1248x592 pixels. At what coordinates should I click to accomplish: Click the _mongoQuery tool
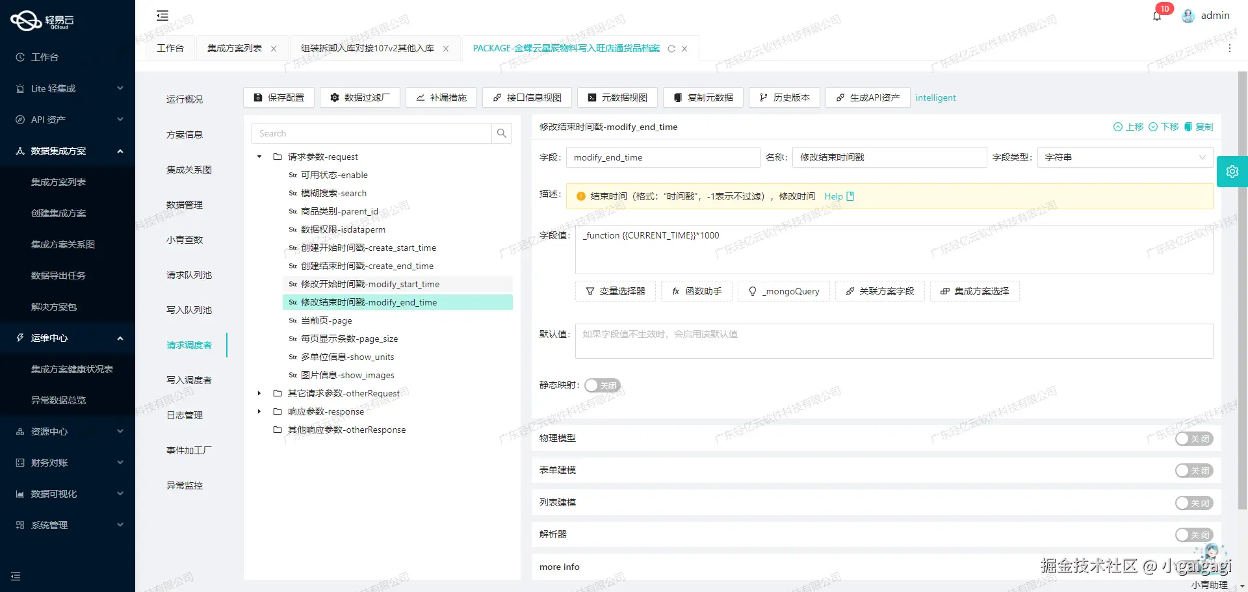click(783, 291)
